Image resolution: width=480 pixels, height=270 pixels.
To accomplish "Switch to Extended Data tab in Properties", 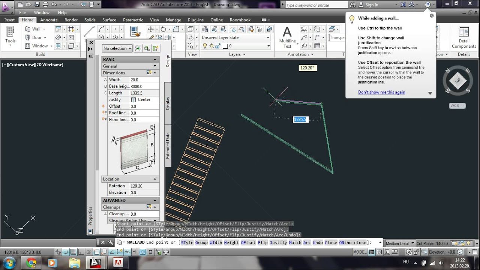I will 168,145.
